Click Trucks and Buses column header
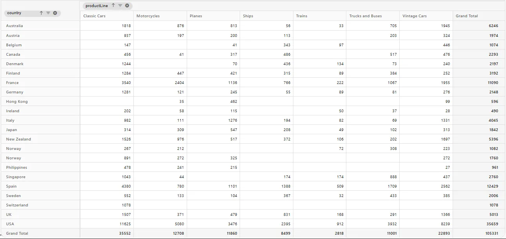506x239 pixels. click(365, 16)
